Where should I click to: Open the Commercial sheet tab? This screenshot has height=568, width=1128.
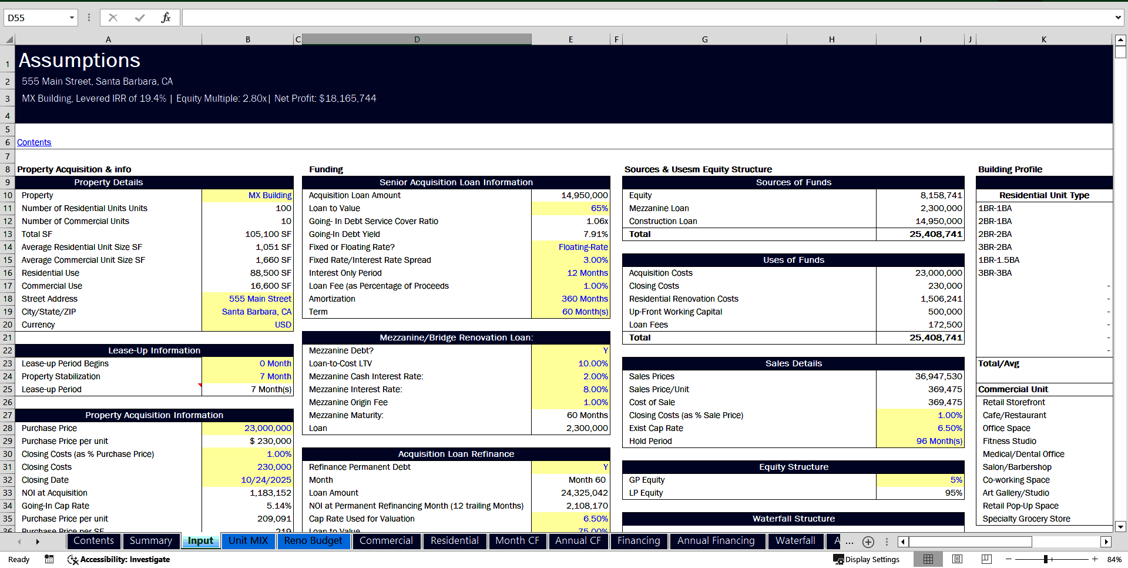(386, 541)
